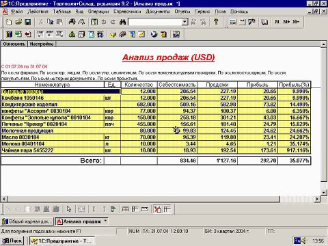The image size is (328, 246).
Task: Click the M- memory subtract button
Action: click(x=296, y=22)
